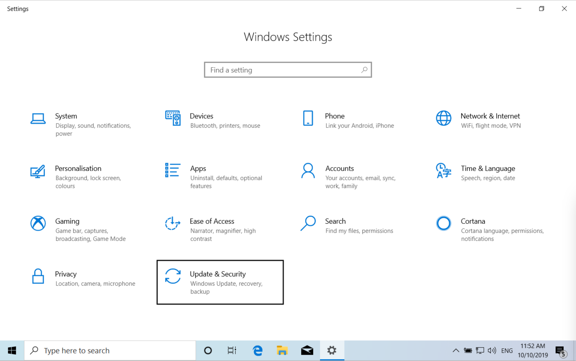Open the Search magnifier icon in settings grid

(308, 223)
